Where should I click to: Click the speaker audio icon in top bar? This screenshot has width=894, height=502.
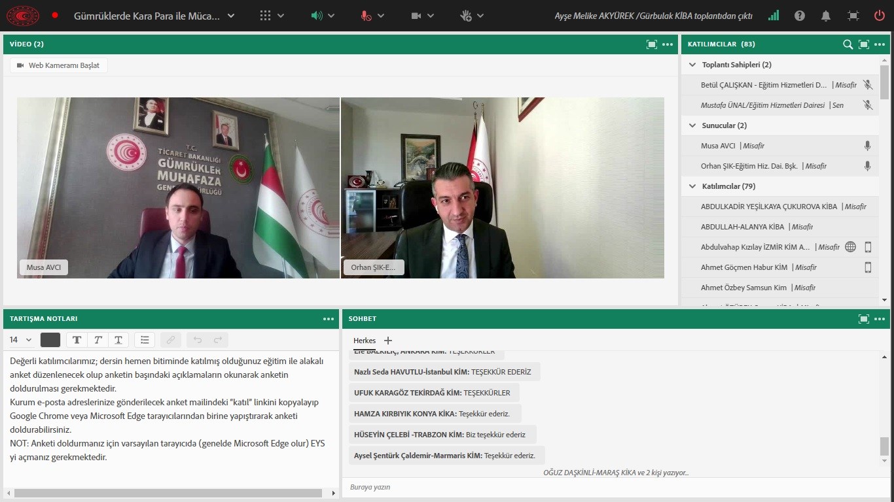tap(317, 16)
